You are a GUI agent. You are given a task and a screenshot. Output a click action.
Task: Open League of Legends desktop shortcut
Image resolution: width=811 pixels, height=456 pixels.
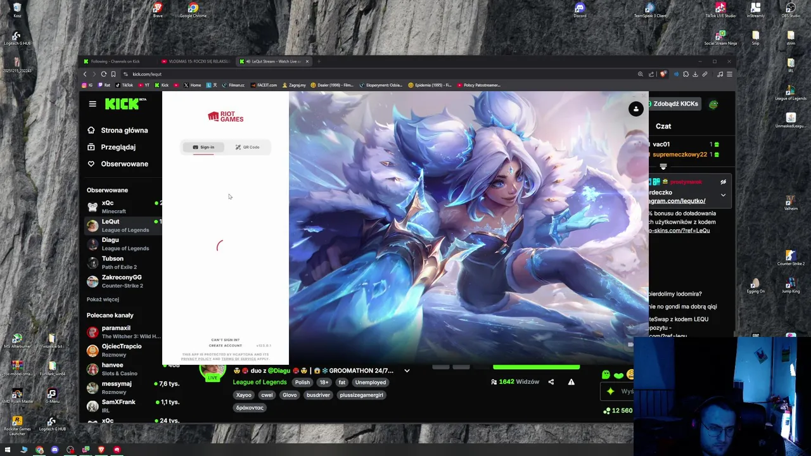tap(791, 92)
